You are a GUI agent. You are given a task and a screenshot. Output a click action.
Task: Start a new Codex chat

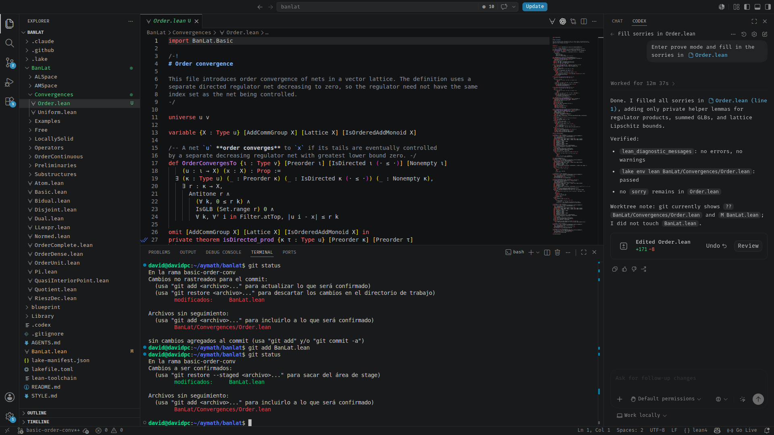(x=765, y=34)
